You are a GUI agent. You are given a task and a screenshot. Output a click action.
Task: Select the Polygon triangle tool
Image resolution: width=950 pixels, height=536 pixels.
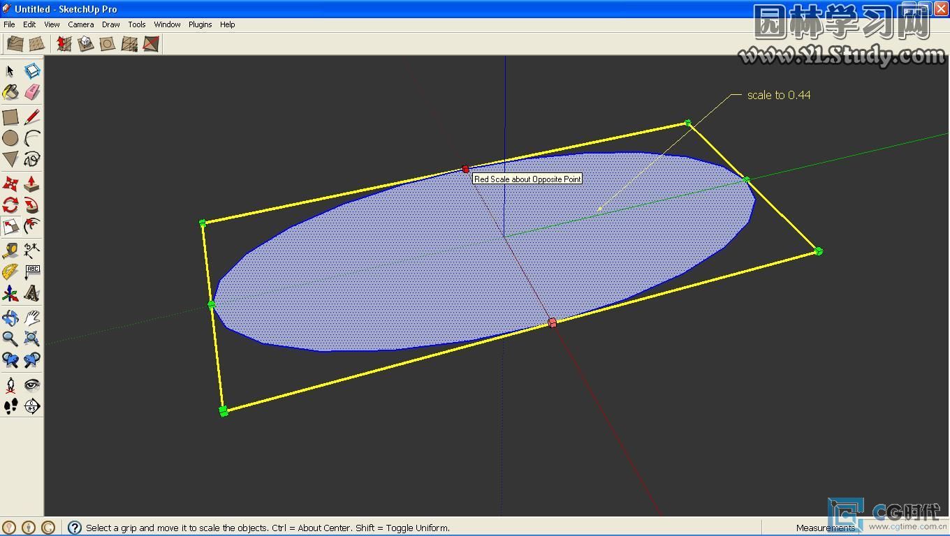click(x=10, y=159)
